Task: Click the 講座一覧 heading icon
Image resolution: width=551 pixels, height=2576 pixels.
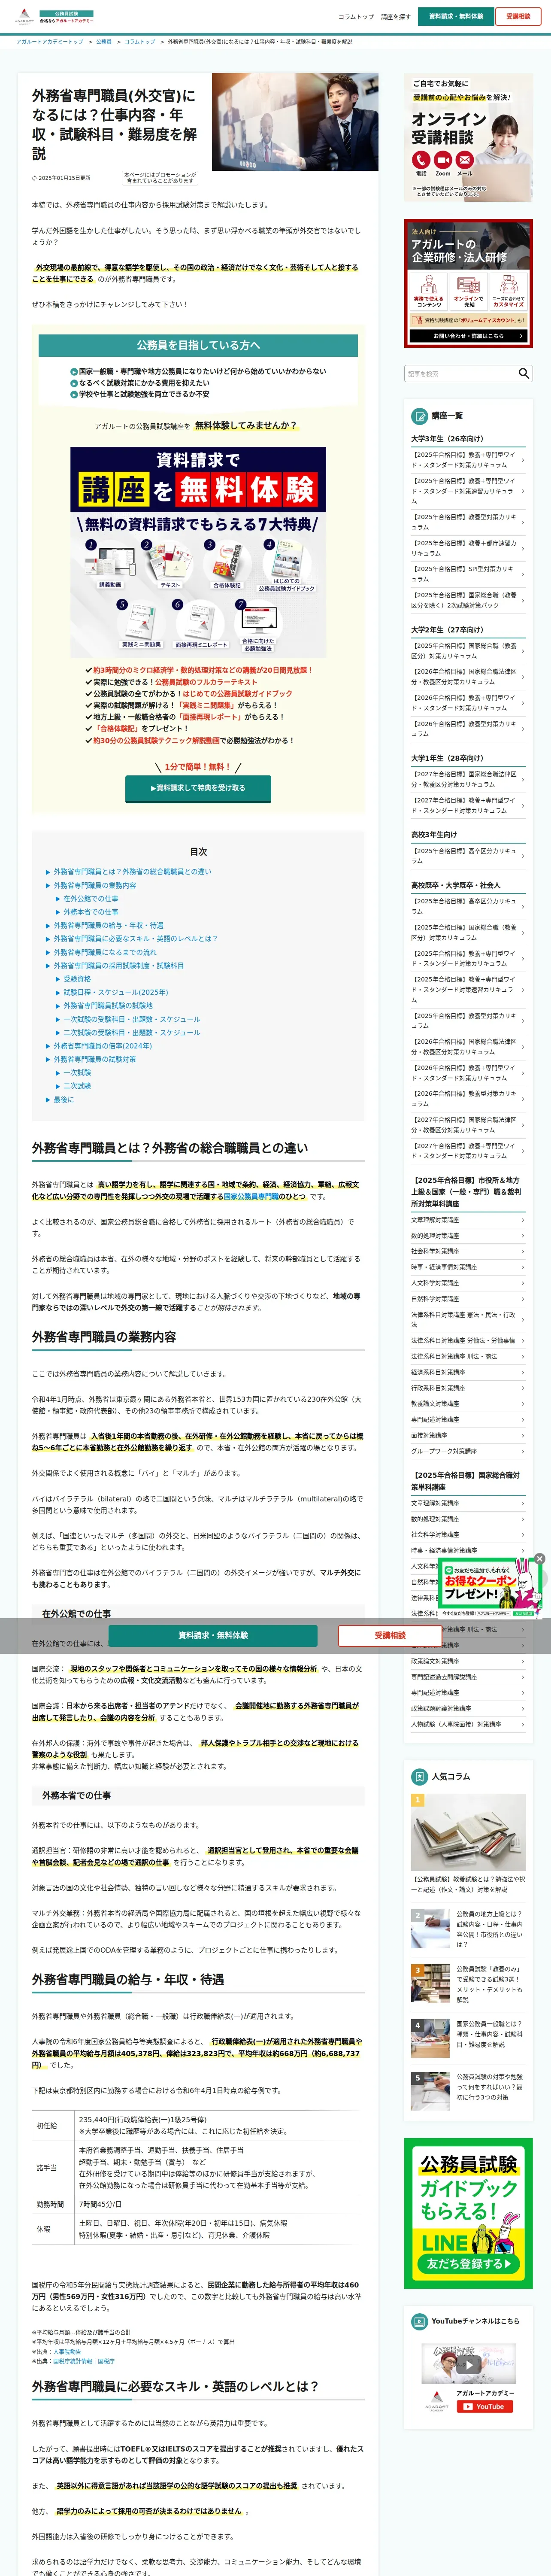Action: tap(420, 416)
